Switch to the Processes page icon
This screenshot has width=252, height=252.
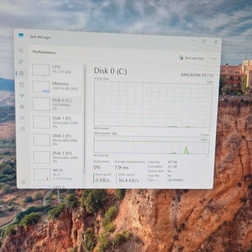coord(21,61)
